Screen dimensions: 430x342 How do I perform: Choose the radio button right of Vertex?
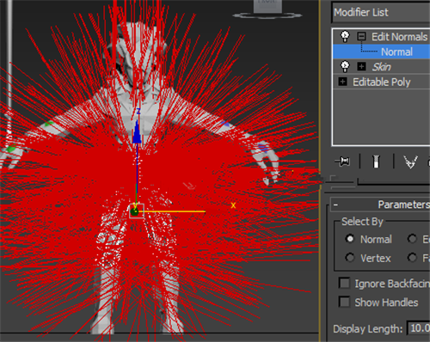coord(412,258)
